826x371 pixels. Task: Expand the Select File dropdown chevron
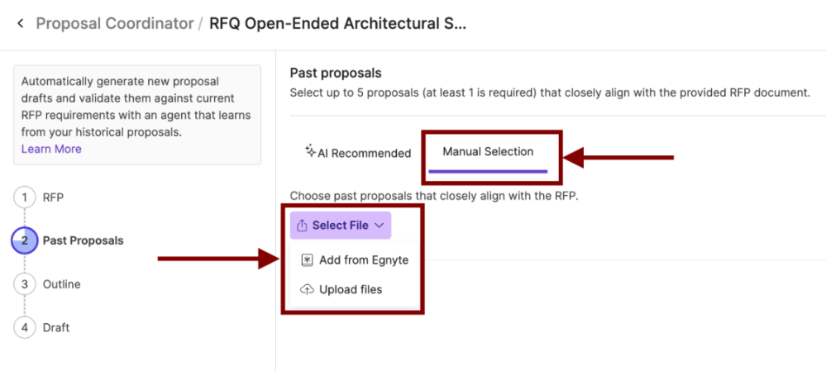pos(379,226)
